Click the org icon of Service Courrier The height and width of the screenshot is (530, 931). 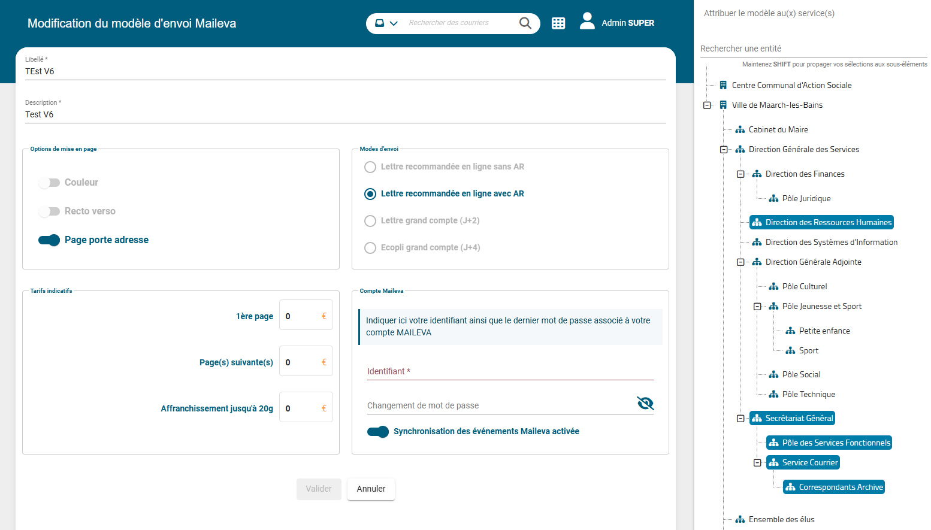pyautogui.click(x=773, y=462)
